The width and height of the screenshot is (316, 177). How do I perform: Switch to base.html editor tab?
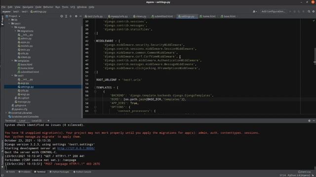pyautogui.click(x=228, y=16)
